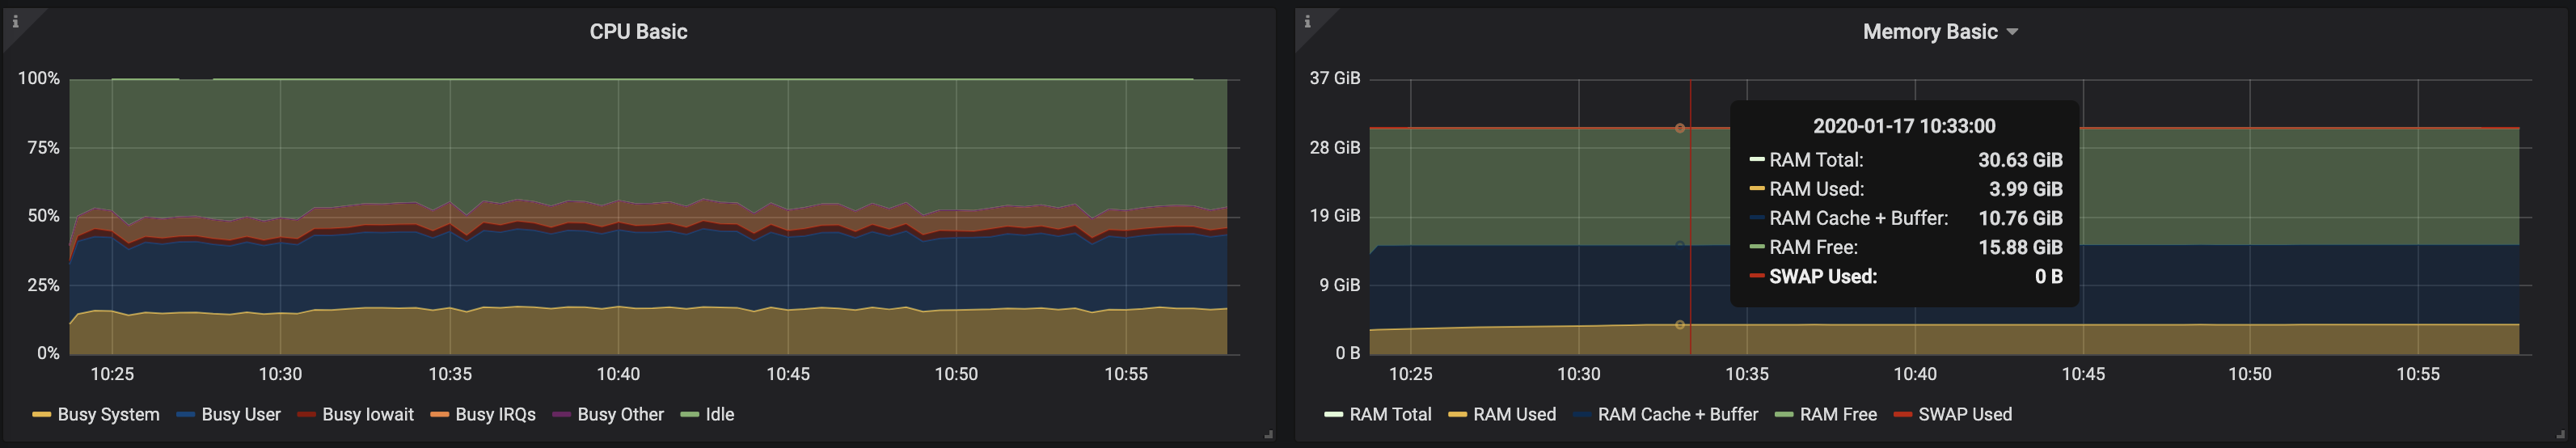Toggle SWAP Used in the bottom legend
The image size is (2576, 448).
[1964, 414]
